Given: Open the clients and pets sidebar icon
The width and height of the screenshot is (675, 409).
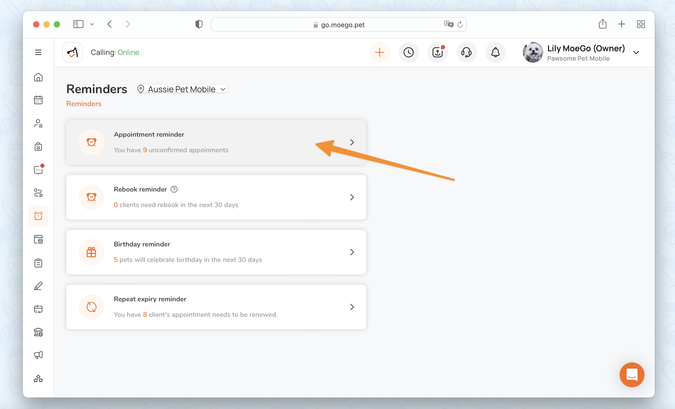Looking at the screenshot, I should click(38, 123).
